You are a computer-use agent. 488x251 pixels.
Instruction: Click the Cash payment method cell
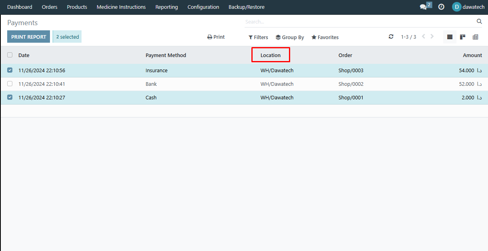click(151, 97)
